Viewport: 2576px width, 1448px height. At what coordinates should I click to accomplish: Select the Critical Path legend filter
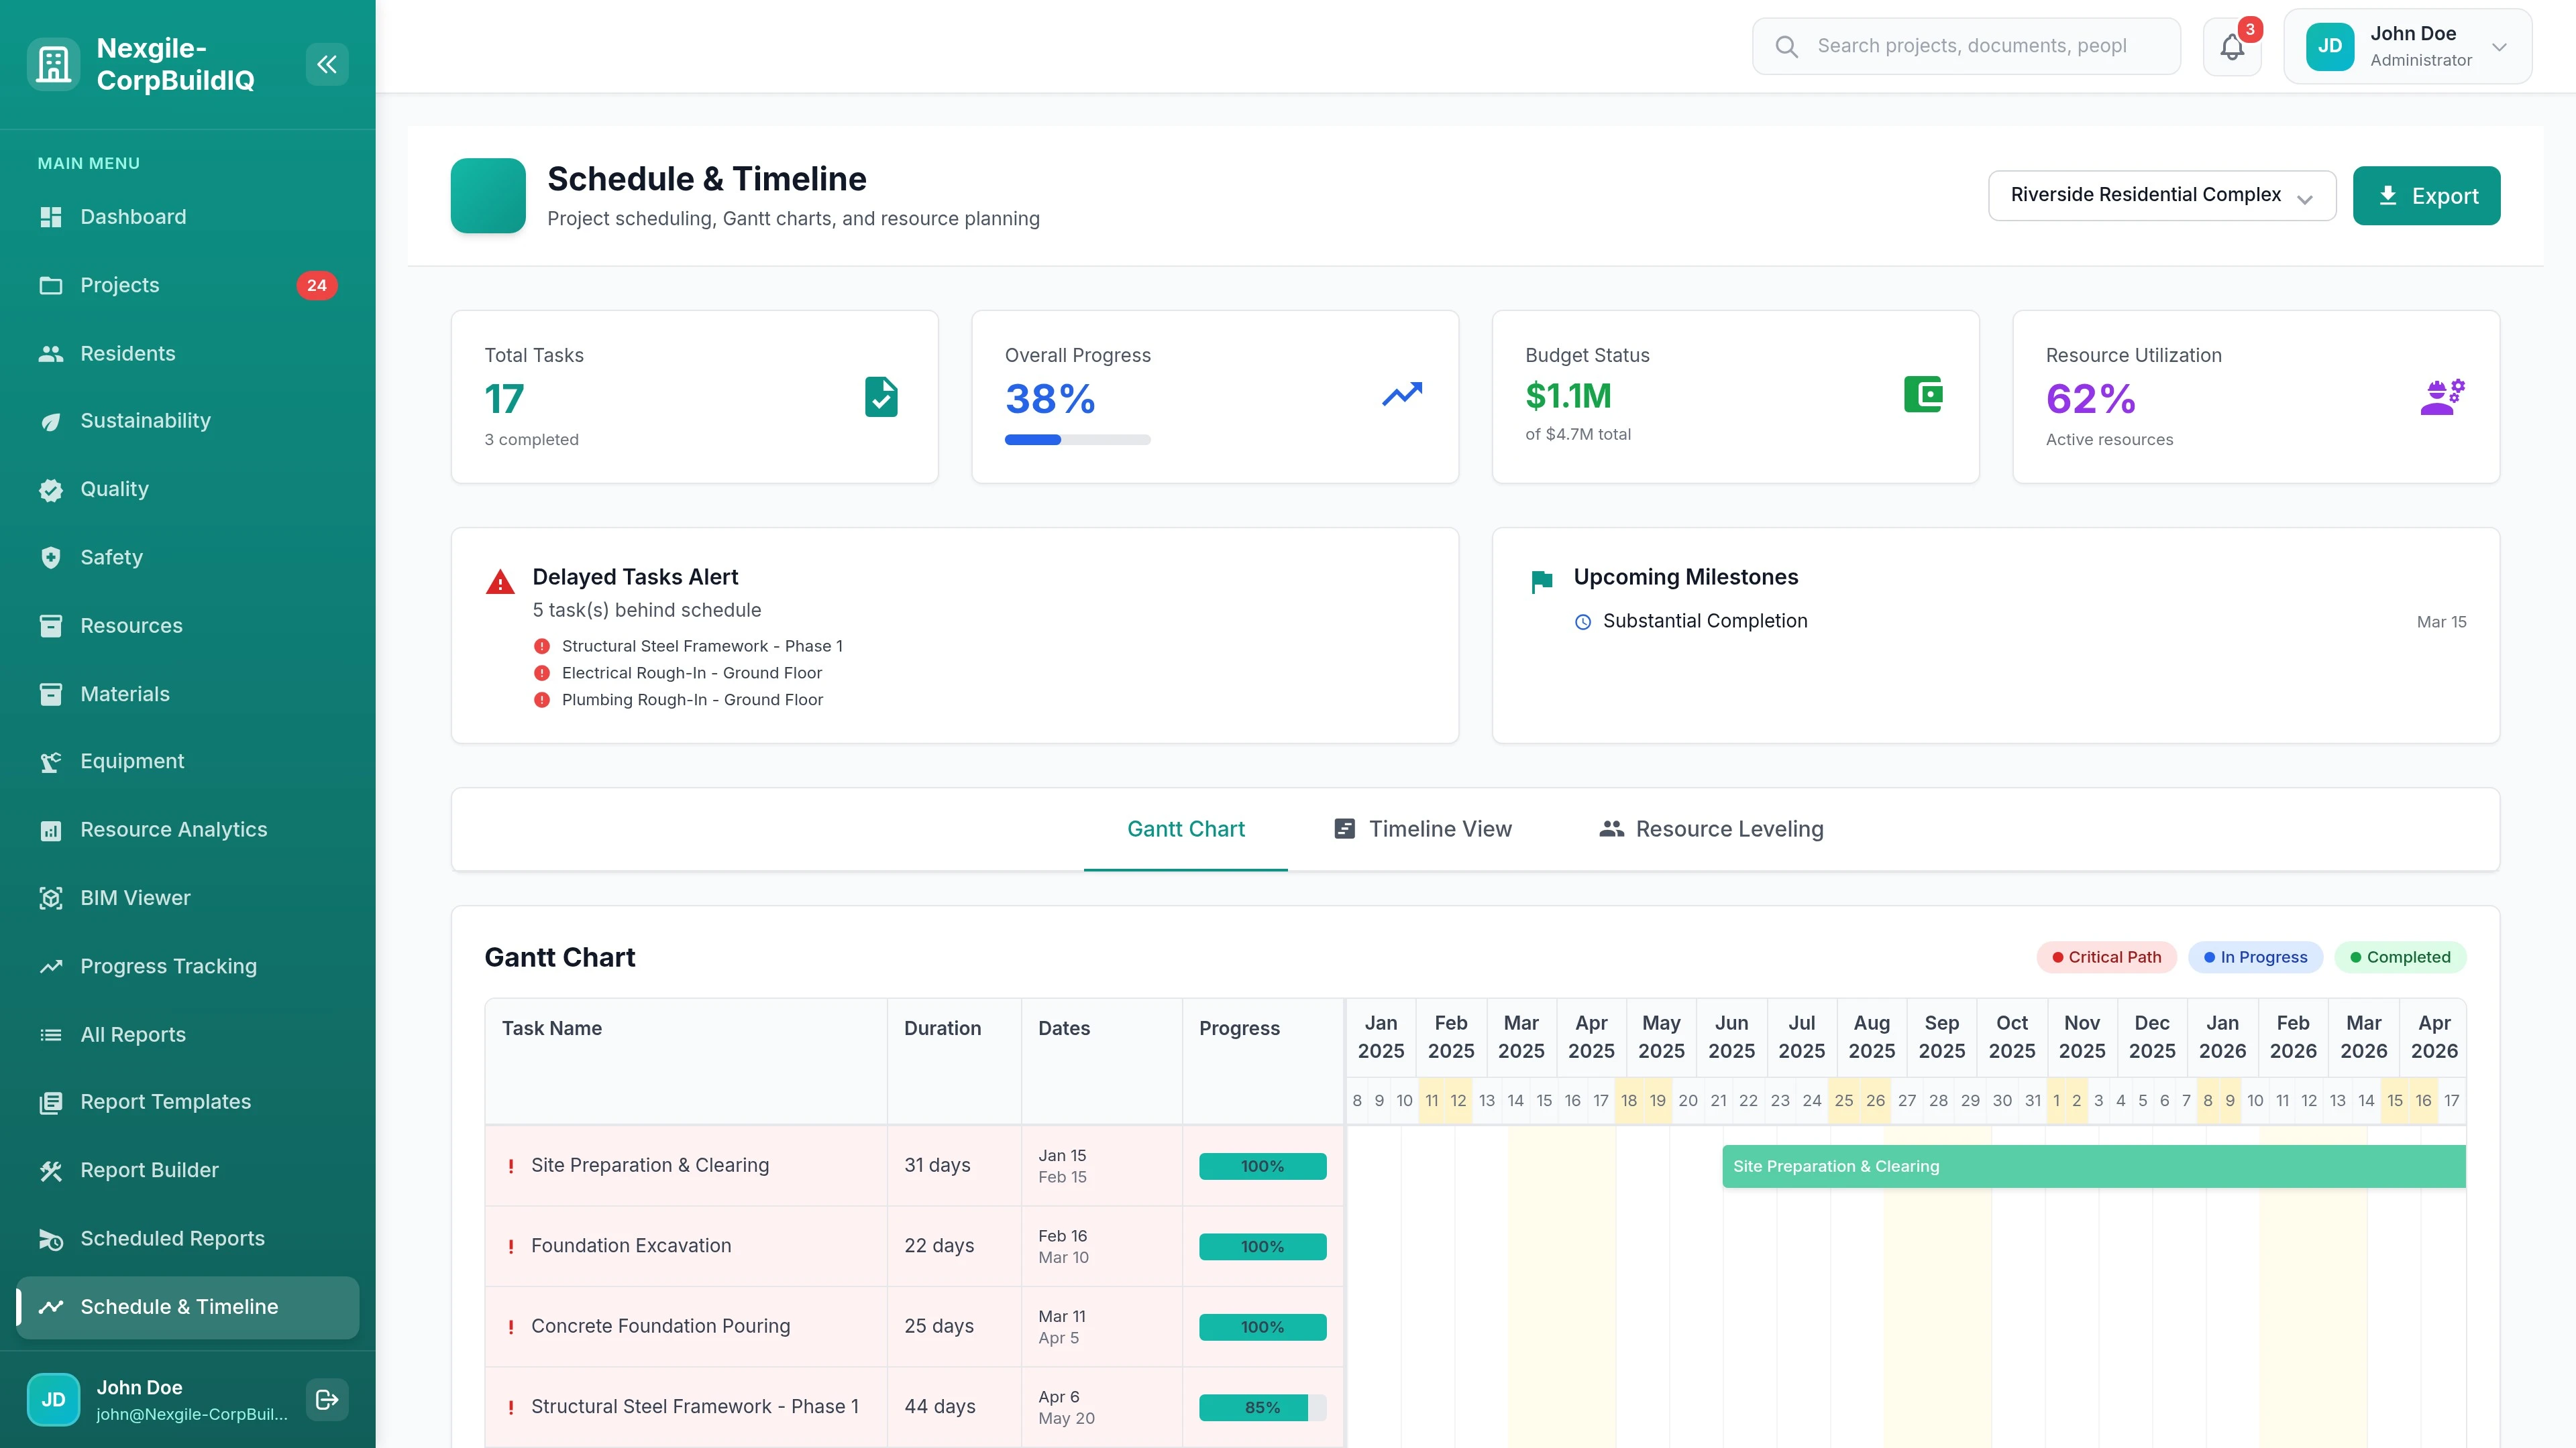[2106, 957]
